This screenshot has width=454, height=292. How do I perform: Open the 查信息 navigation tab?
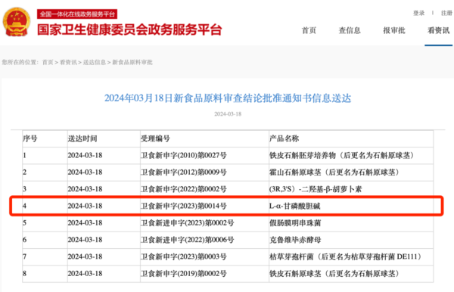coord(350,31)
